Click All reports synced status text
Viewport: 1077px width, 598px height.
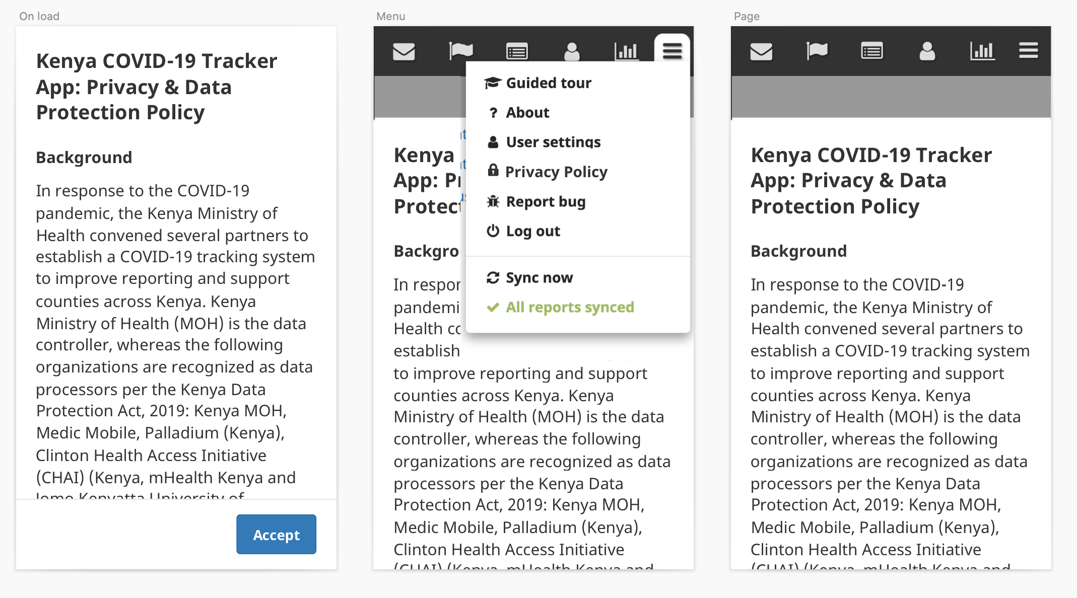(x=570, y=307)
